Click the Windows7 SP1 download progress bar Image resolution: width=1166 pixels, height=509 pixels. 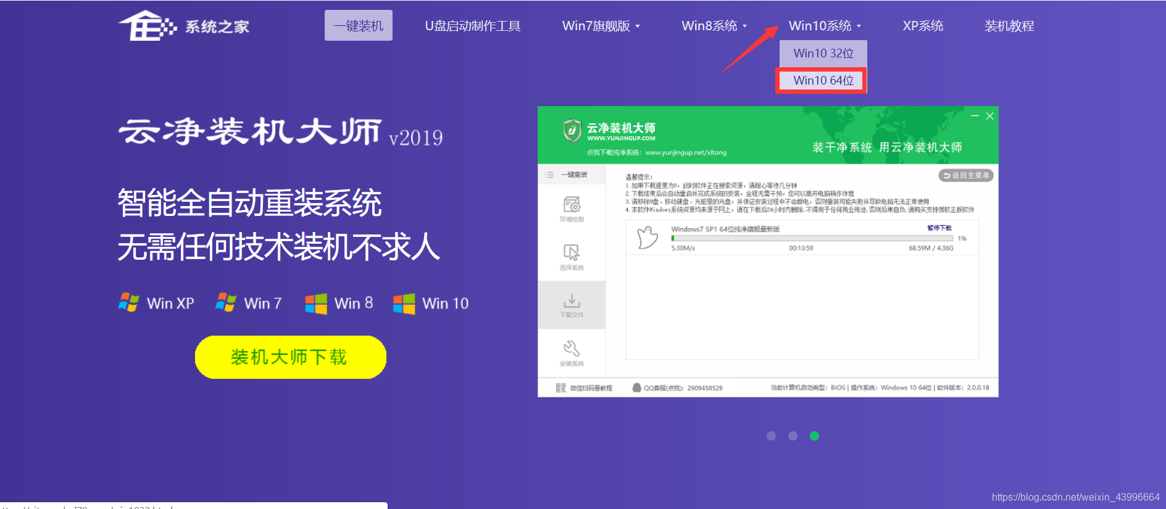pyautogui.click(x=812, y=238)
